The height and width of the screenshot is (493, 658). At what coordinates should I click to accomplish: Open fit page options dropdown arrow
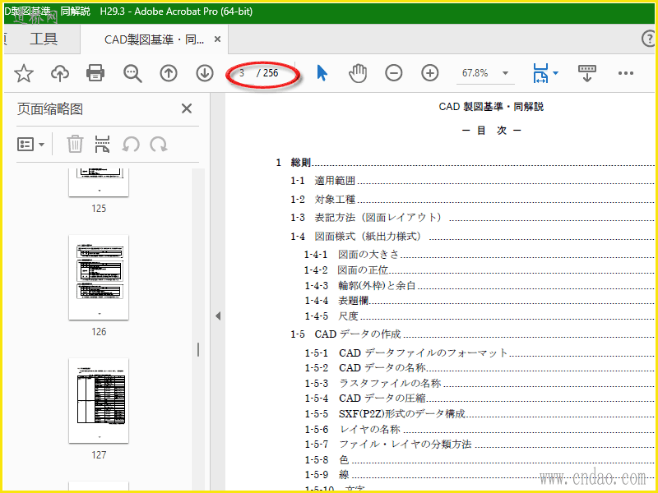pos(556,73)
